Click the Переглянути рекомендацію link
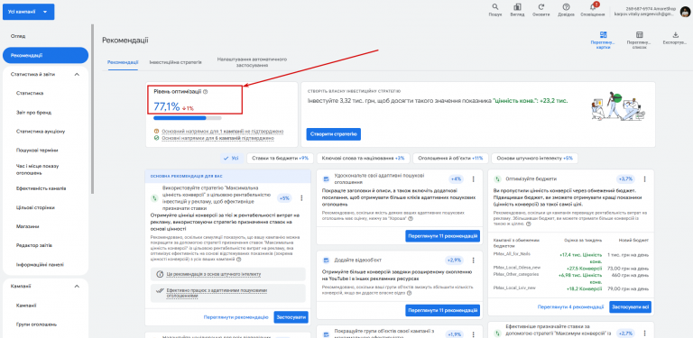 pos(236,317)
